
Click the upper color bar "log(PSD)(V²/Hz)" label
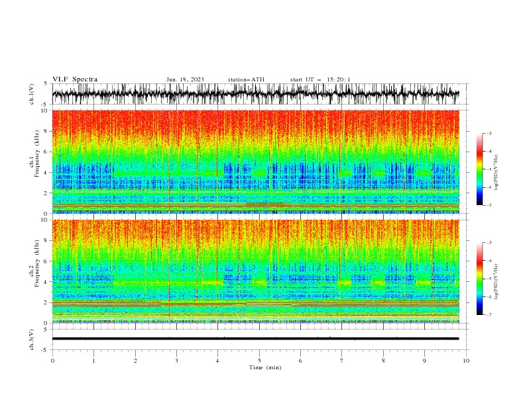point(496,173)
